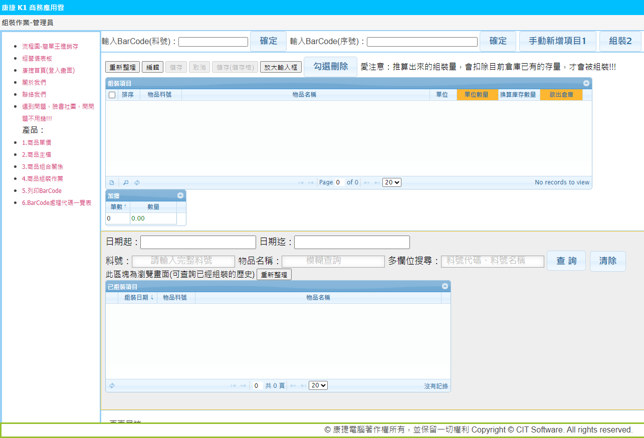The image size is (644, 438).
Task: Open rows-per-page dropdown in 已組裝項目 pager
Action: pyautogui.click(x=318, y=385)
